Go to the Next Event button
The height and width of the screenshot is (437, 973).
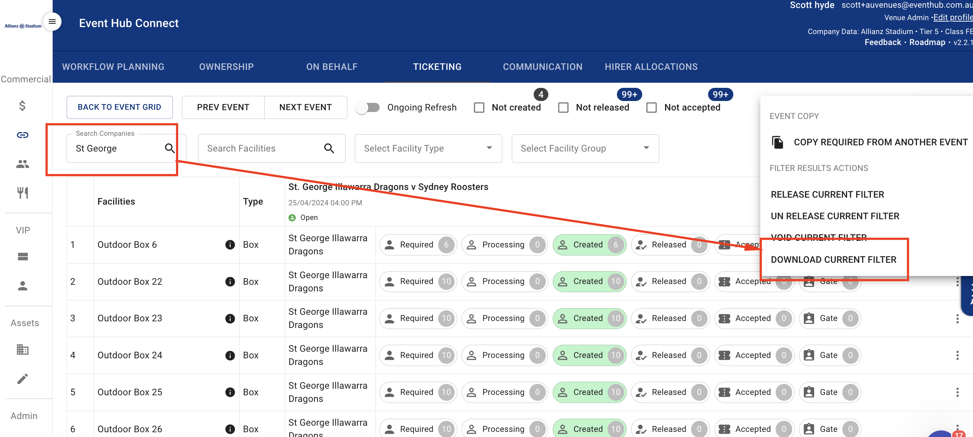point(305,107)
